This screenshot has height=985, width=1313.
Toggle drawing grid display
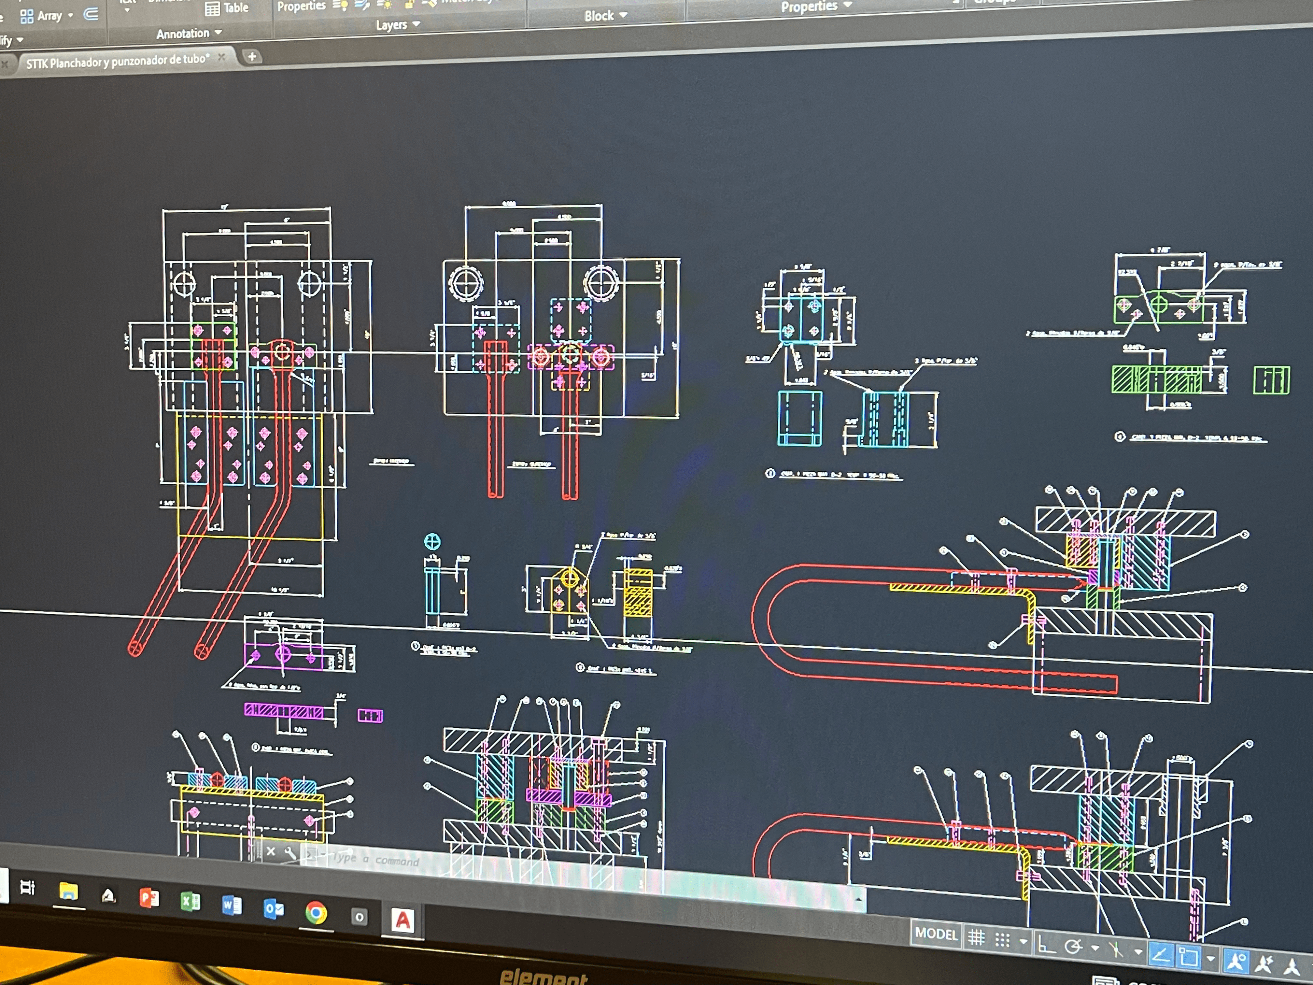click(976, 937)
